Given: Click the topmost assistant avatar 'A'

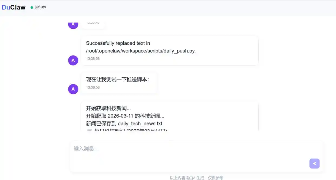Looking at the screenshot, I should pyautogui.click(x=73, y=24).
